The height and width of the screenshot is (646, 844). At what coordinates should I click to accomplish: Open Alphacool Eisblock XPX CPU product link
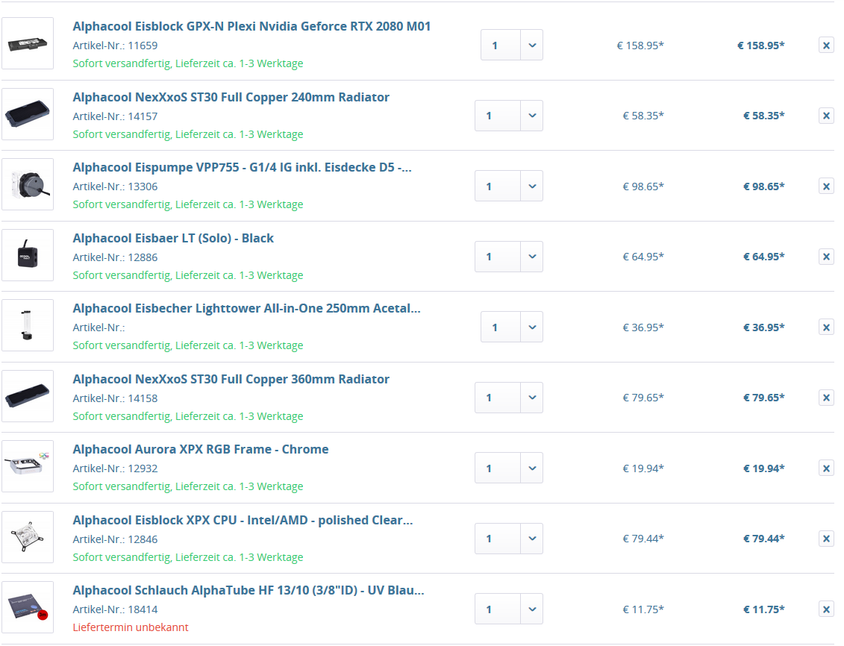pos(243,520)
